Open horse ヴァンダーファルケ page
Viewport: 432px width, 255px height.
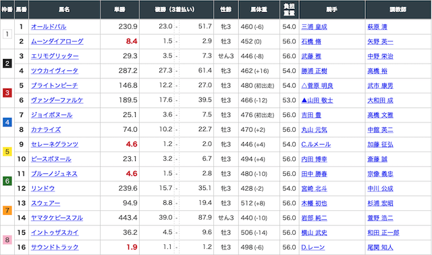coord(57,100)
